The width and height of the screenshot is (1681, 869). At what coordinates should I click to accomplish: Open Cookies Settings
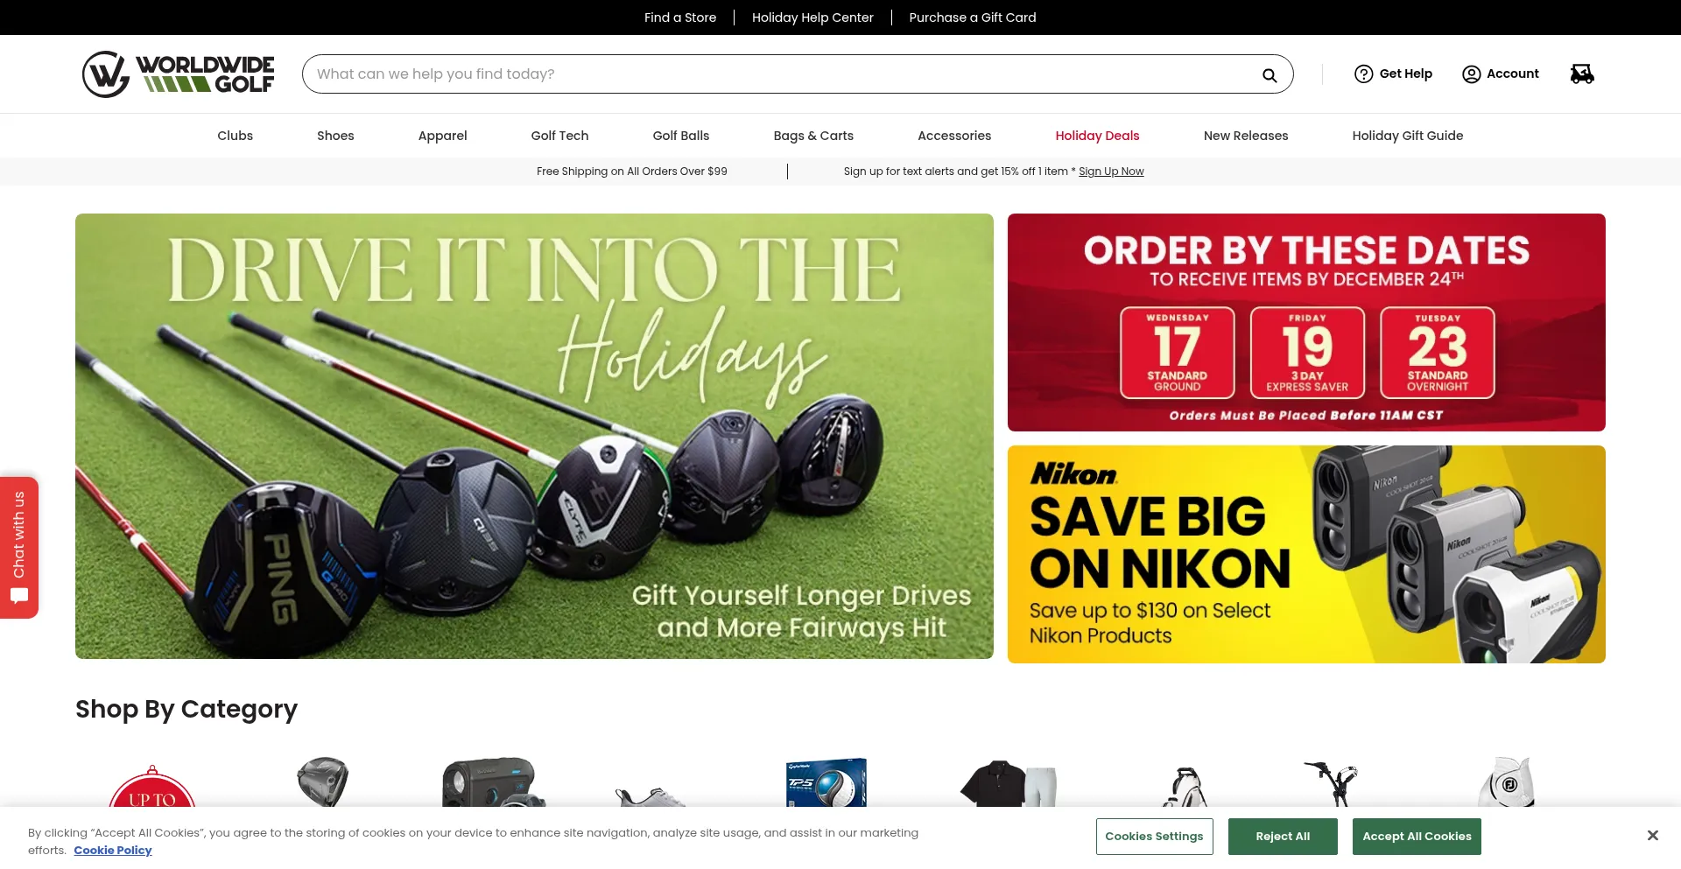point(1154,837)
